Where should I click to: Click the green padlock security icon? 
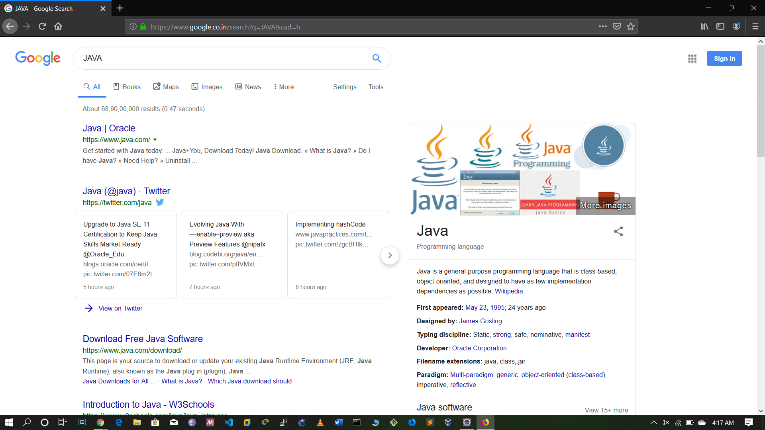click(143, 27)
